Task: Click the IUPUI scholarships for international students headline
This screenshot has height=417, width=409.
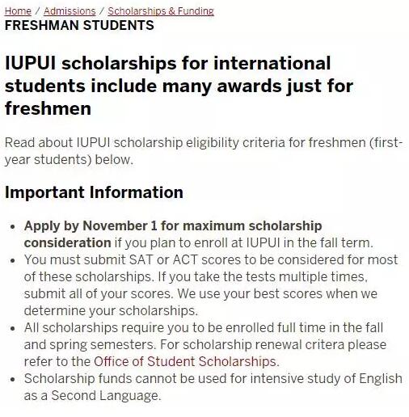Action: coord(179,86)
